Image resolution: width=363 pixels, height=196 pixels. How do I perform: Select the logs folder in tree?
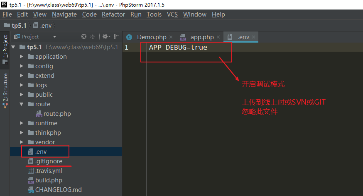[x=37, y=85]
